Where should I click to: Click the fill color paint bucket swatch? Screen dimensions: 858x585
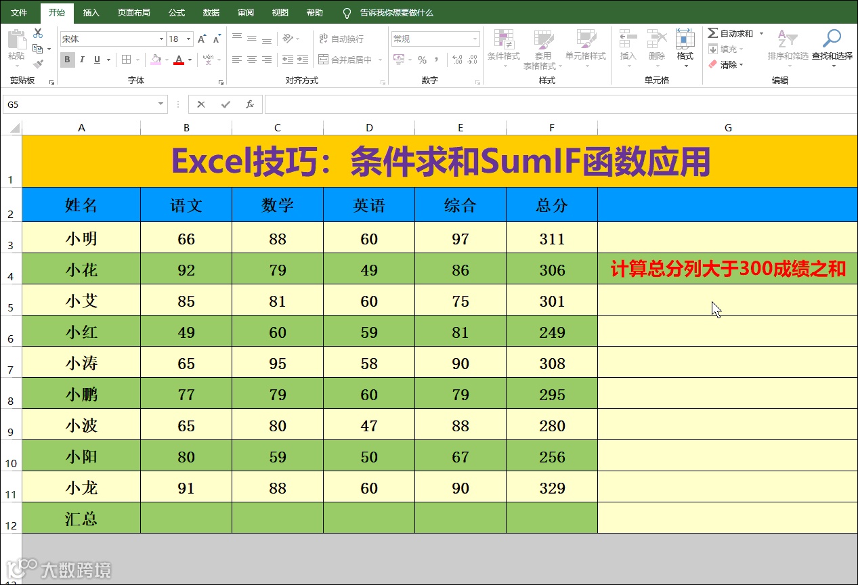point(156,60)
